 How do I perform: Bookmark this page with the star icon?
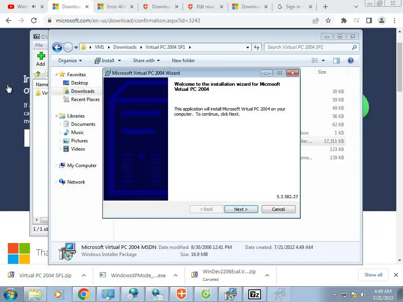[328, 20]
